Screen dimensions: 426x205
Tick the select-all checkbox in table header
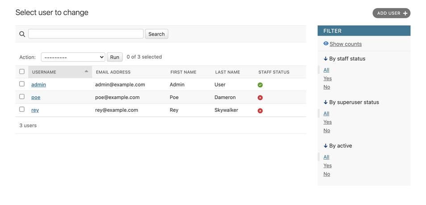tap(22, 71)
